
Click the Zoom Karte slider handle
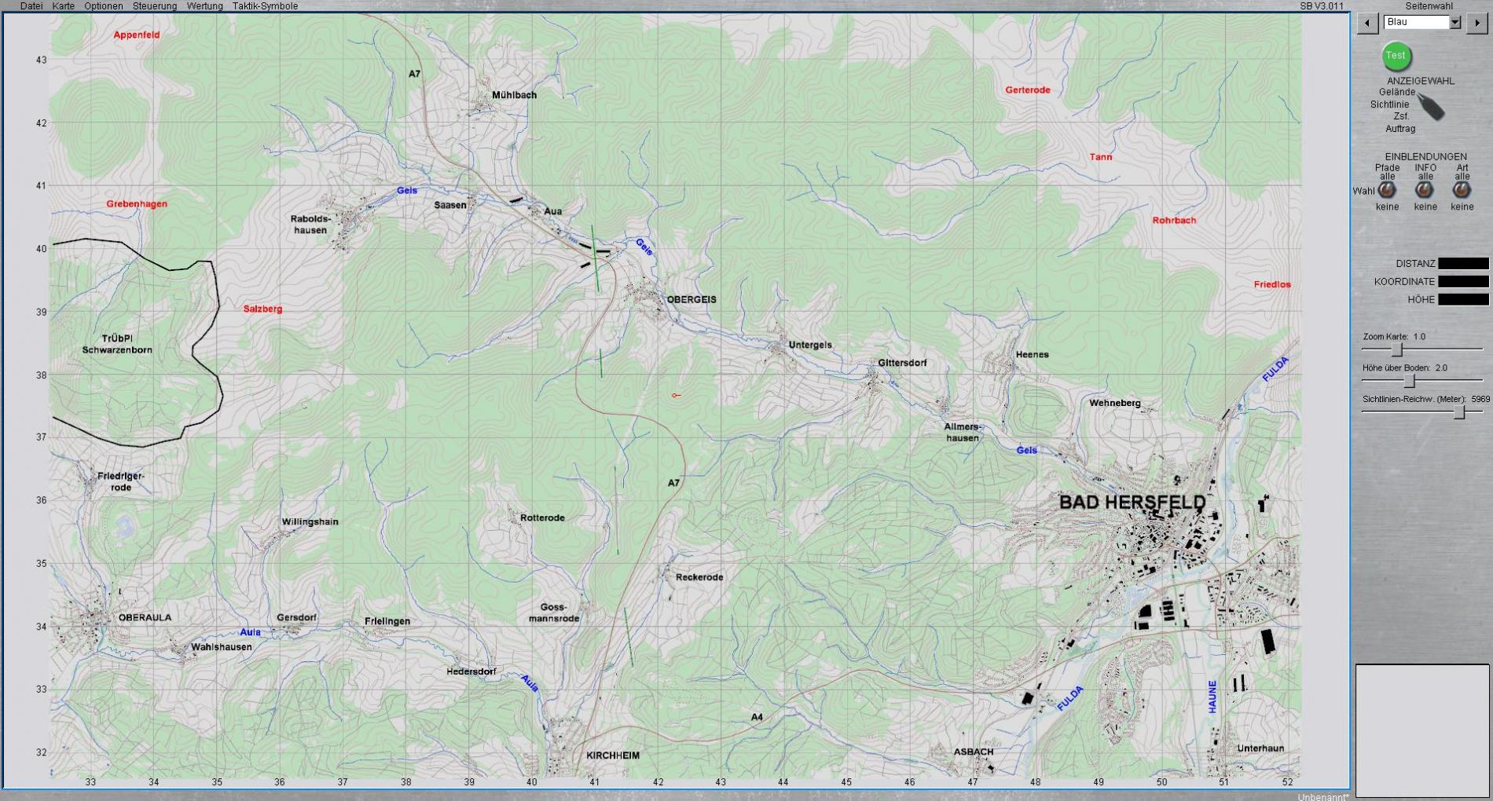tap(1397, 349)
